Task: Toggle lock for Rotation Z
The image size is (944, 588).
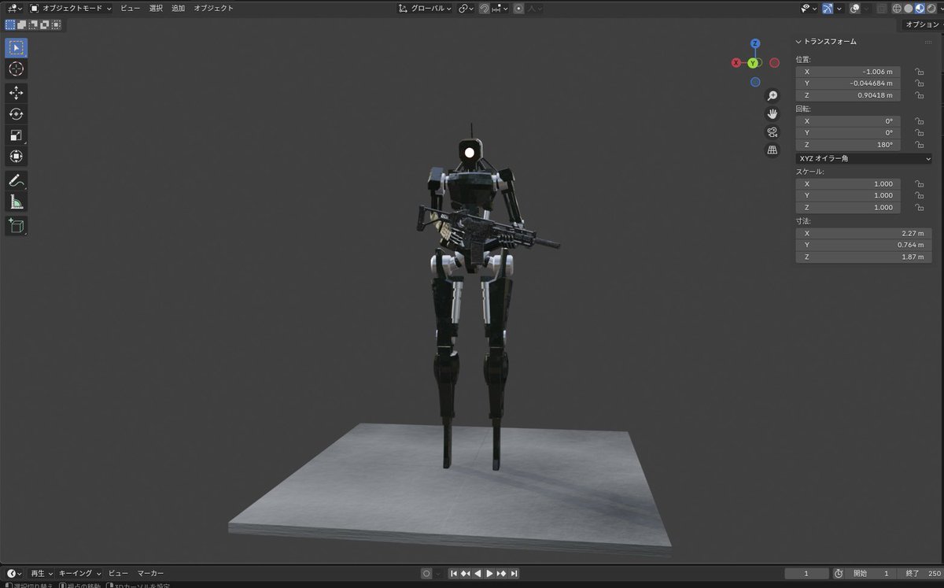Action: 919,145
